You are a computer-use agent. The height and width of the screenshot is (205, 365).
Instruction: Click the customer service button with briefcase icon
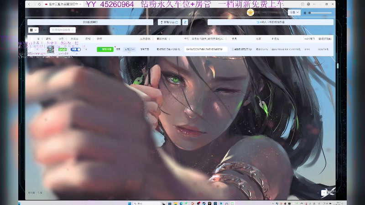(x=169, y=22)
